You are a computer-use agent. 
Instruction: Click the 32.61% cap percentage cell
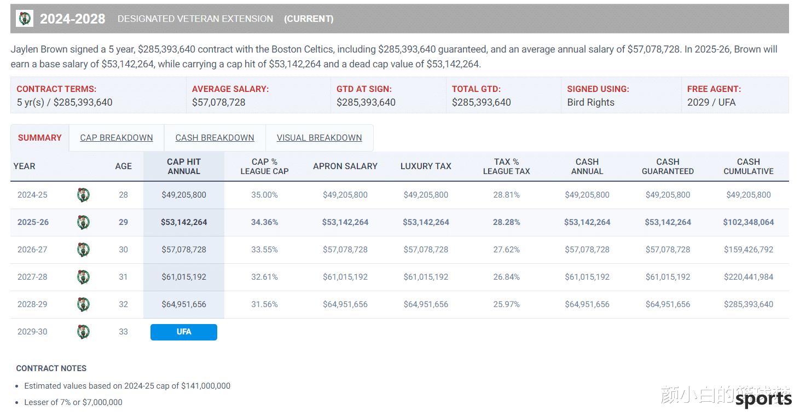click(265, 277)
